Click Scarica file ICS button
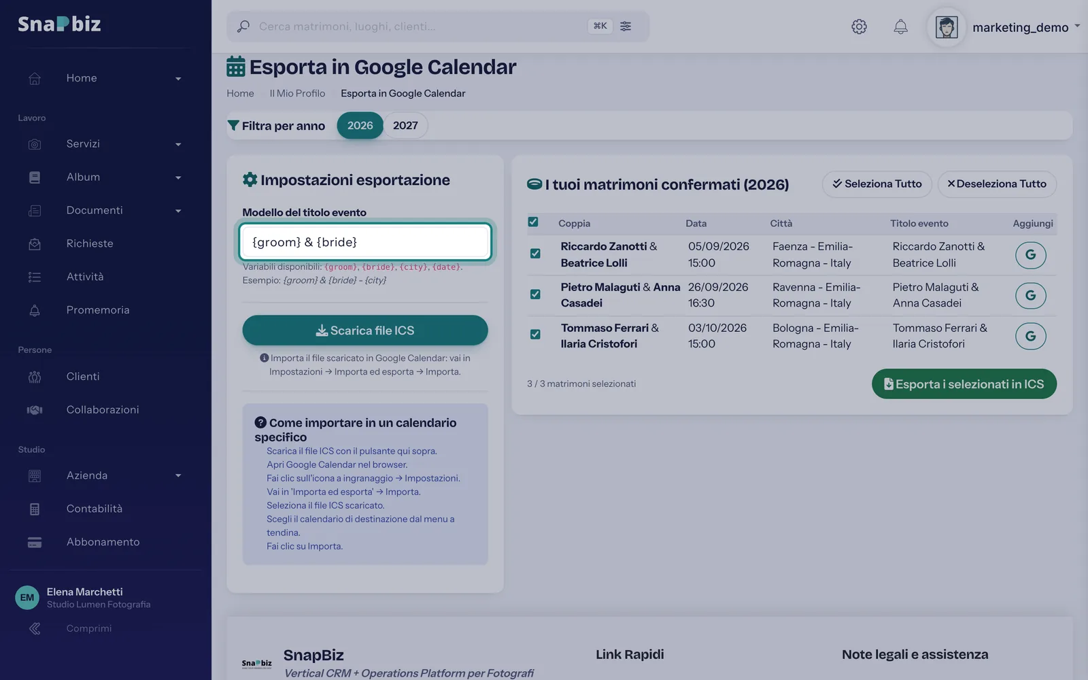This screenshot has height=680, width=1088. (365, 330)
